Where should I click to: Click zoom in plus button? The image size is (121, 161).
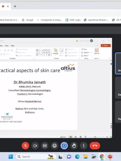(x=104, y=137)
